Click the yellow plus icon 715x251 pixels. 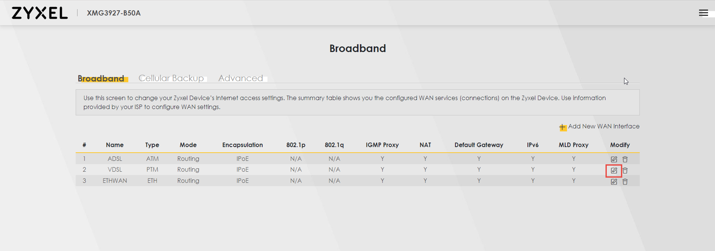pos(563,127)
